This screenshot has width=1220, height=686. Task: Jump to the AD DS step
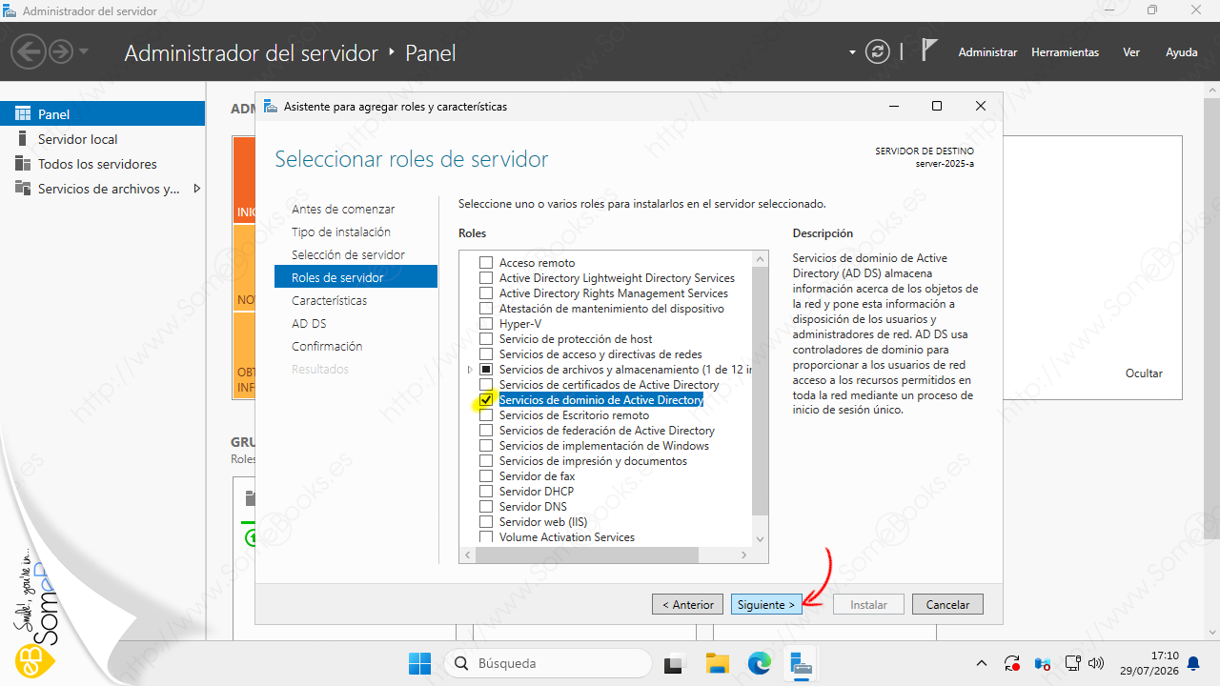[x=309, y=323]
